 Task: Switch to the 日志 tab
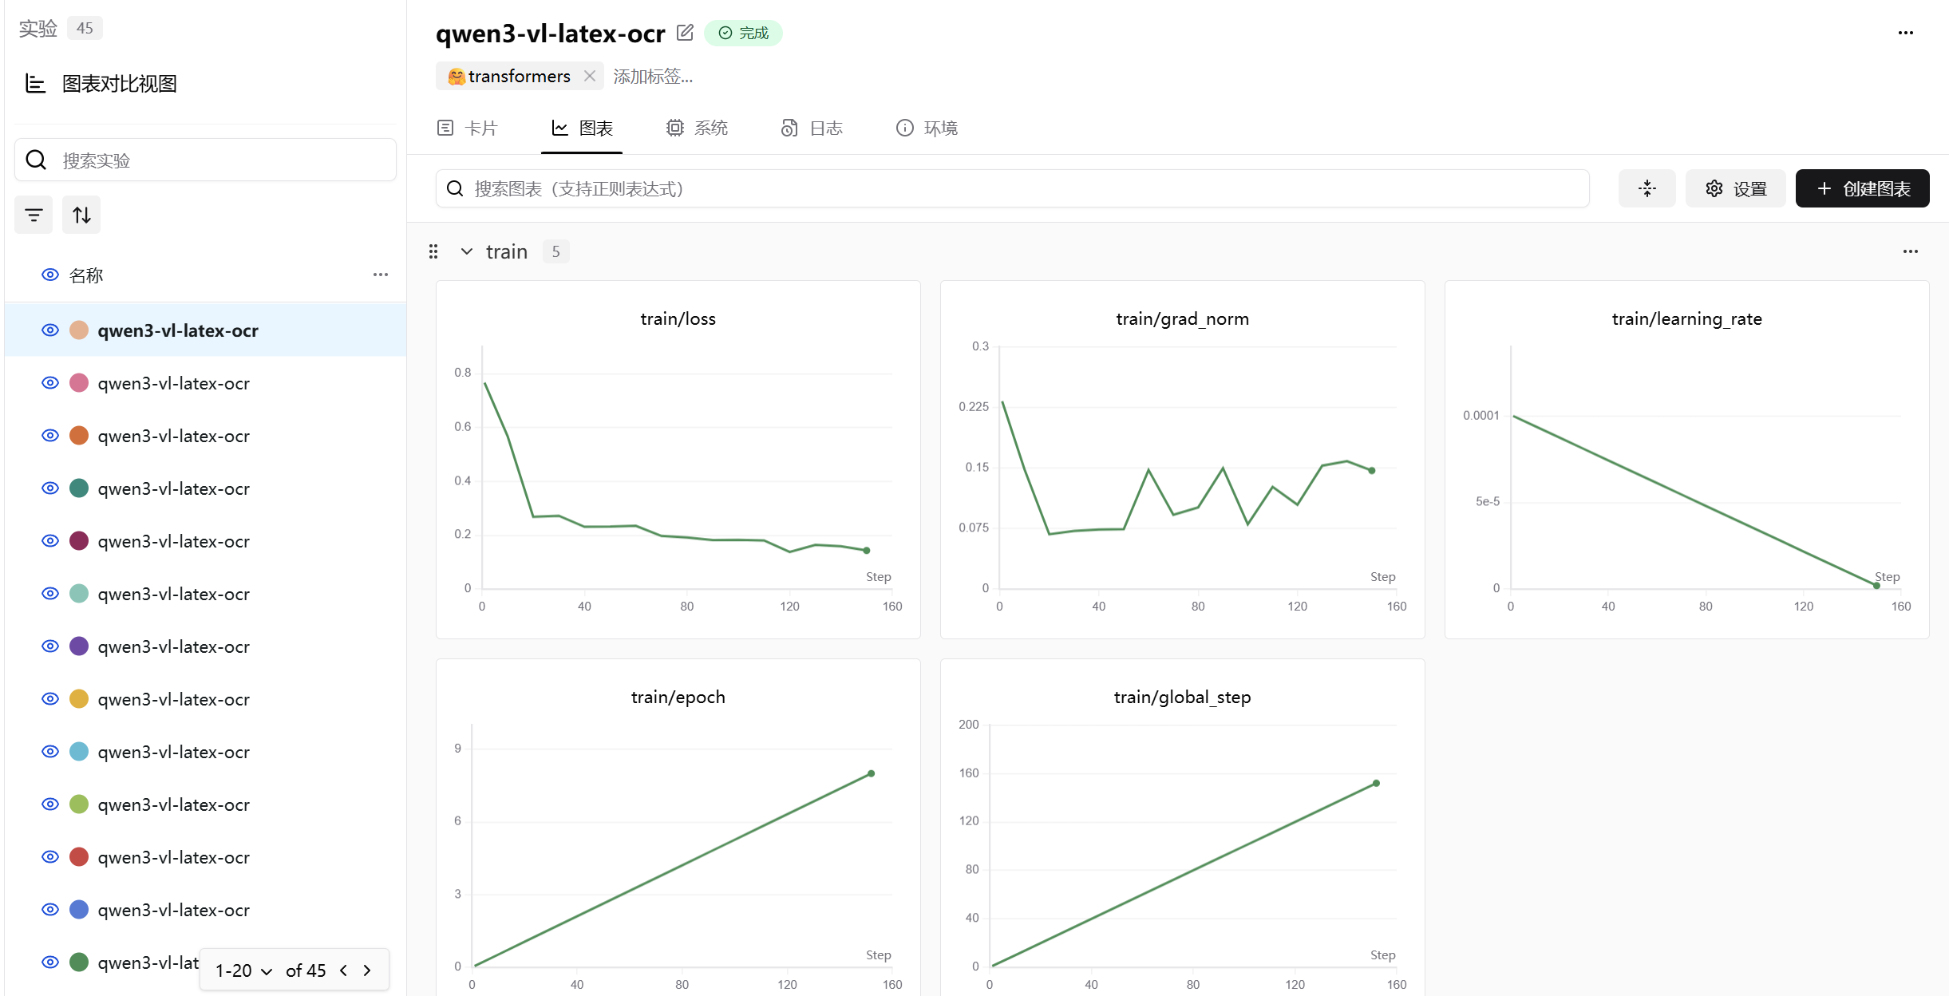(812, 128)
